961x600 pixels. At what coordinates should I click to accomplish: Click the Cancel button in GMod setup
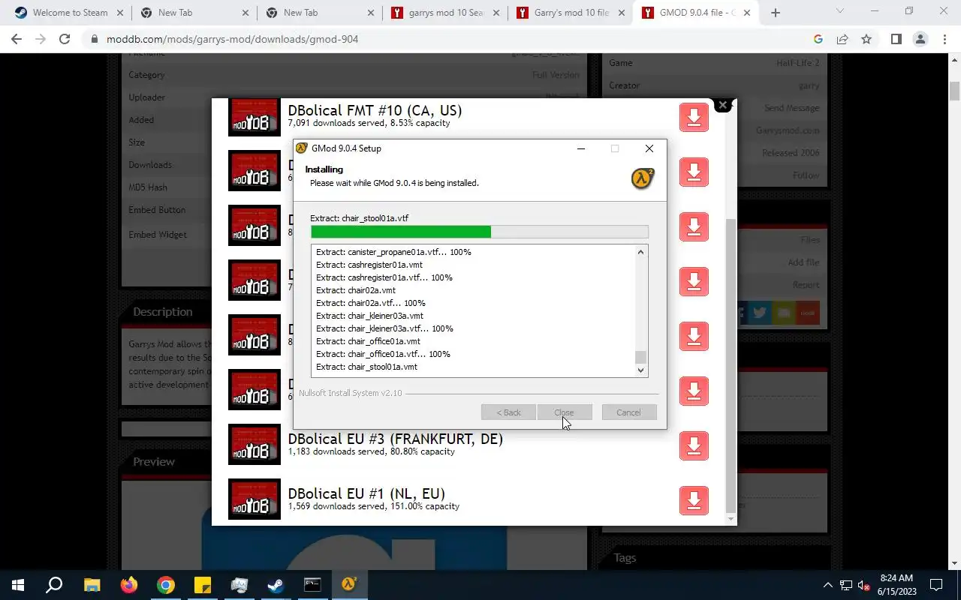(628, 412)
